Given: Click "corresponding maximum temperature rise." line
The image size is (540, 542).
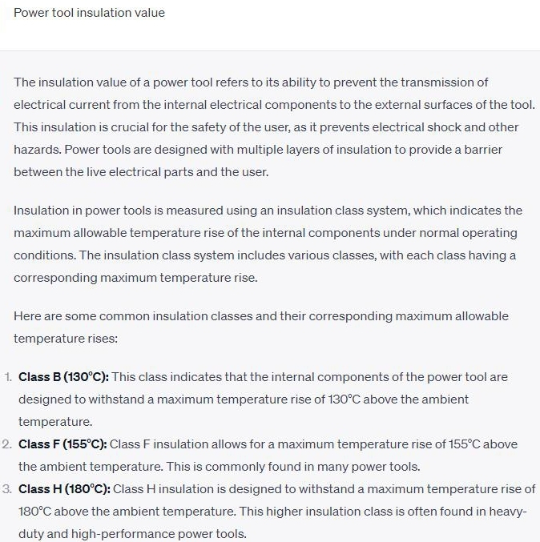Looking at the screenshot, I should point(133,278).
